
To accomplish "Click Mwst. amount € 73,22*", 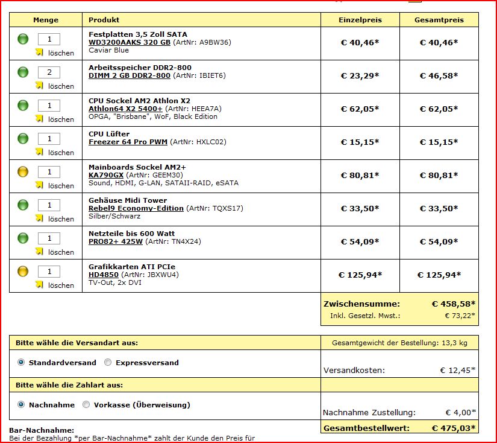I will [460, 315].
